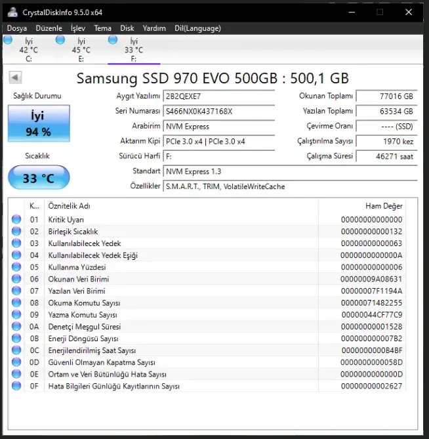429x439 pixels.
Task: Select blue status orb for drive F:
Action: click(113, 40)
